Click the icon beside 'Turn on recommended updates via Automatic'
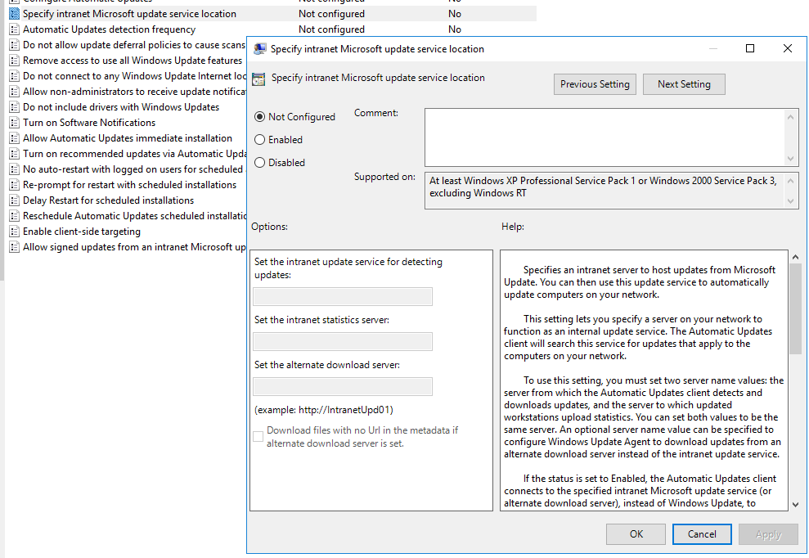Screen dimensions: 809x558 coord(15,154)
